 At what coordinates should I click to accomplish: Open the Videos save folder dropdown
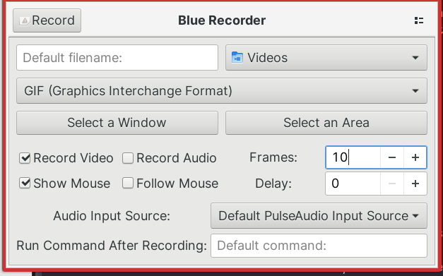tap(326, 58)
